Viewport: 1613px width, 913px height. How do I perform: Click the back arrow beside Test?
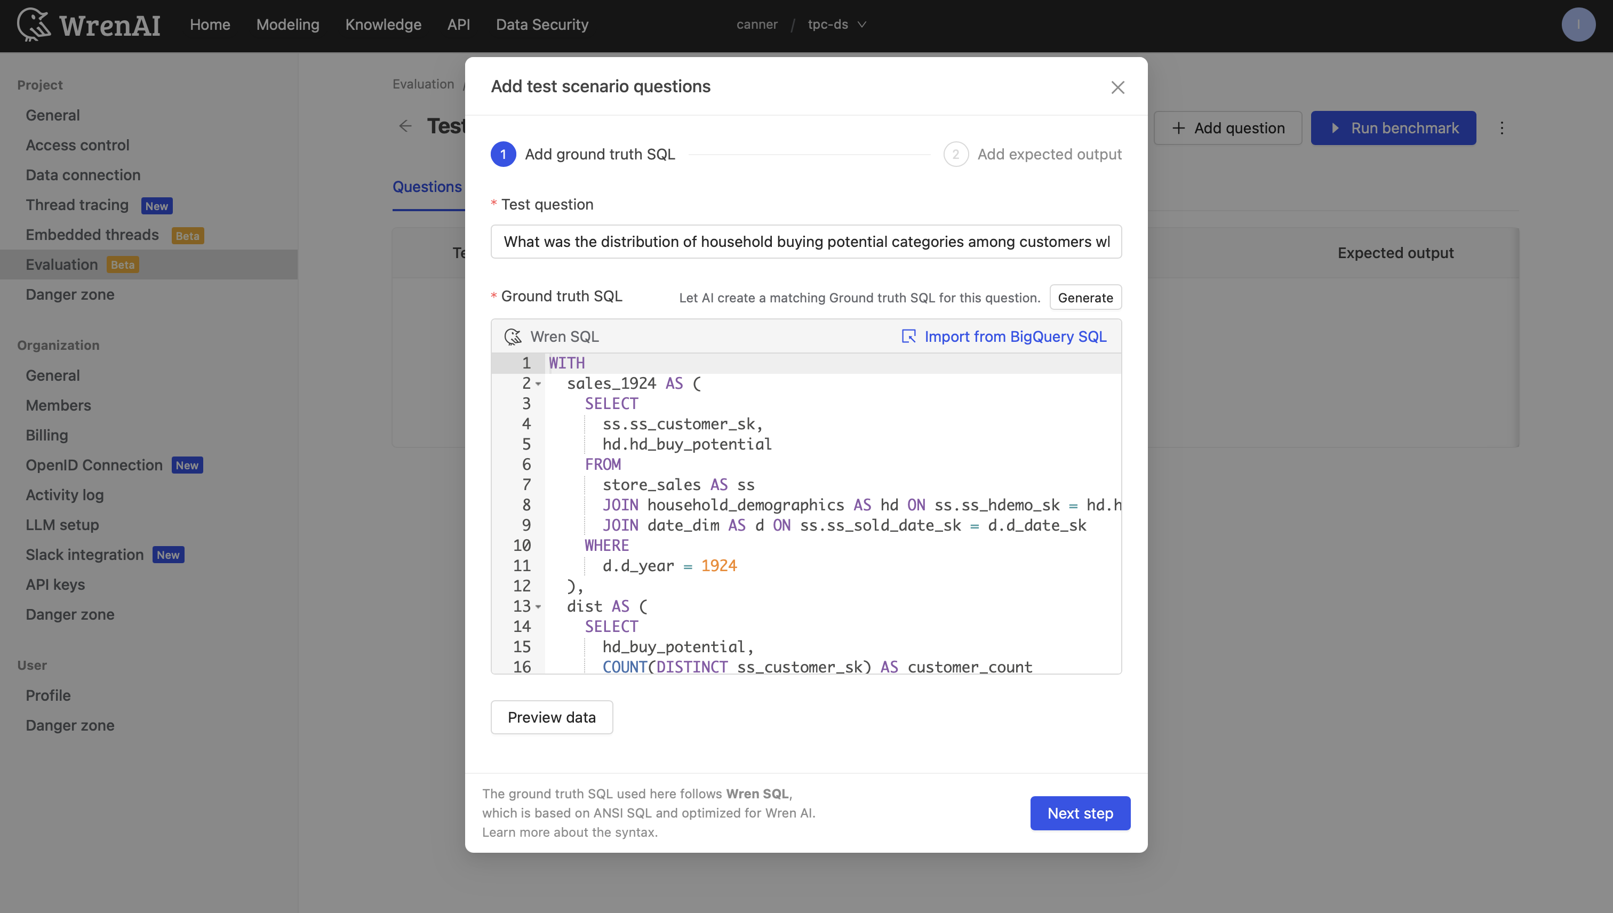[405, 126]
